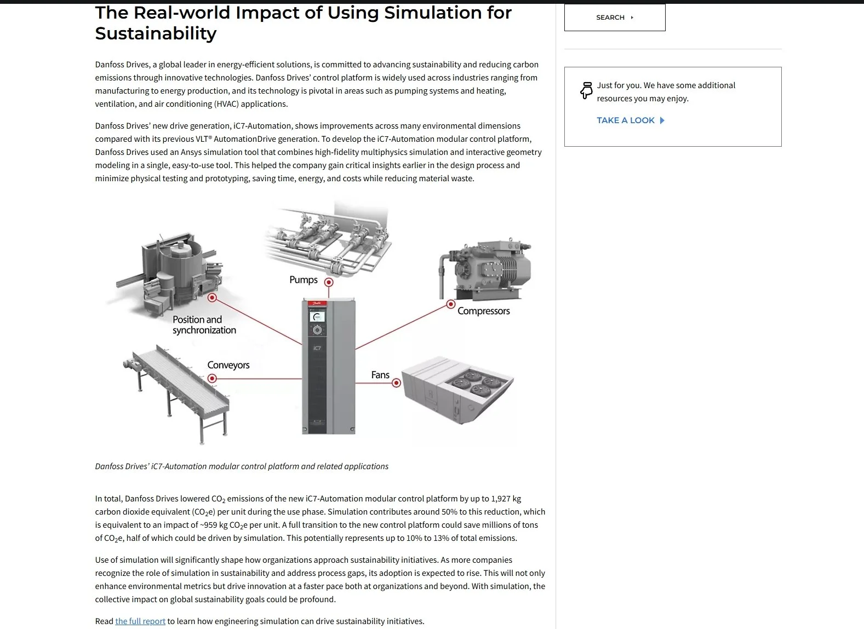The image size is (864, 629).
Task: Click the "Compressors" label in the diagram
Action: (484, 311)
